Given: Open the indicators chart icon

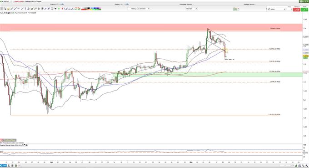Looking at the screenshot, I should tap(235, 9).
